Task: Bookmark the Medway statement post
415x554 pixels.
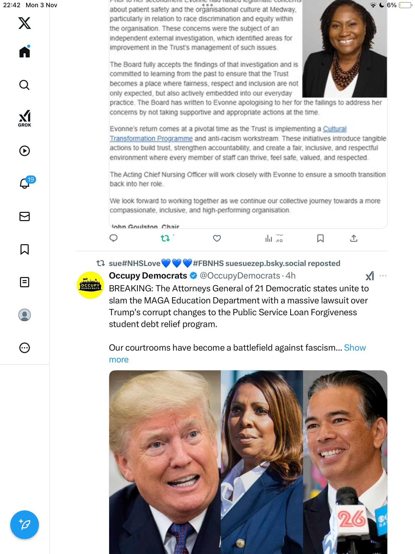Action: pyautogui.click(x=320, y=238)
